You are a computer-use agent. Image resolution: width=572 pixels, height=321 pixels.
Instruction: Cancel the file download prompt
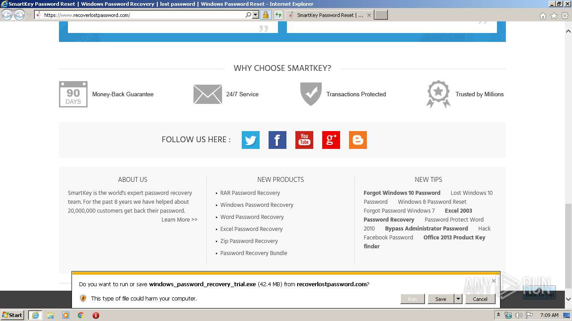480,299
